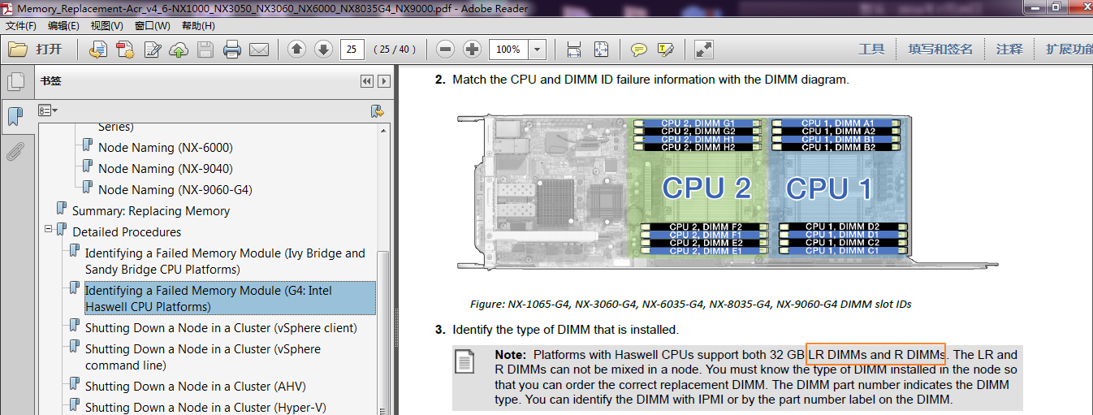The image size is (1093, 415).
Task: Zoom in with the plus button
Action: [x=472, y=50]
